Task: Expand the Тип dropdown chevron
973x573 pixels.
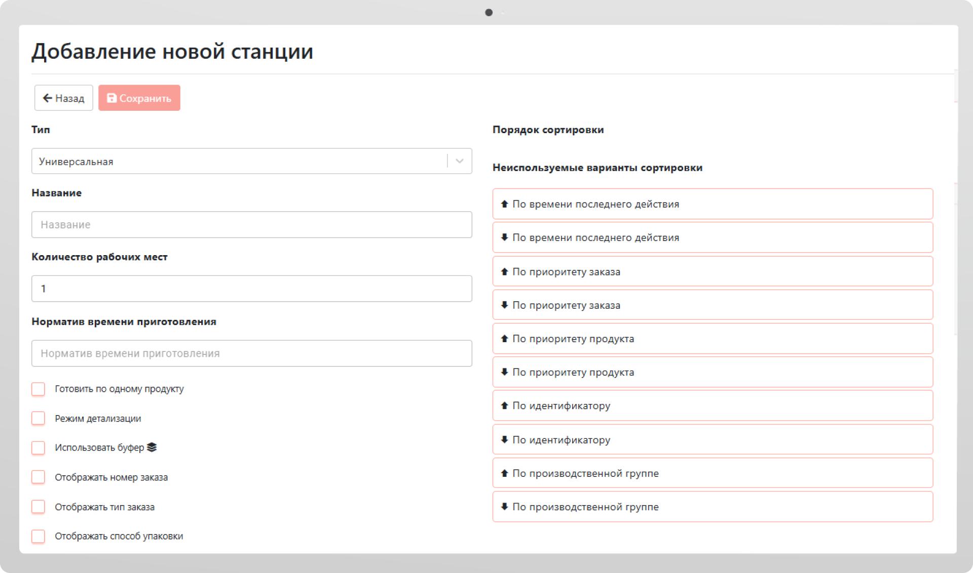Action: click(x=460, y=161)
